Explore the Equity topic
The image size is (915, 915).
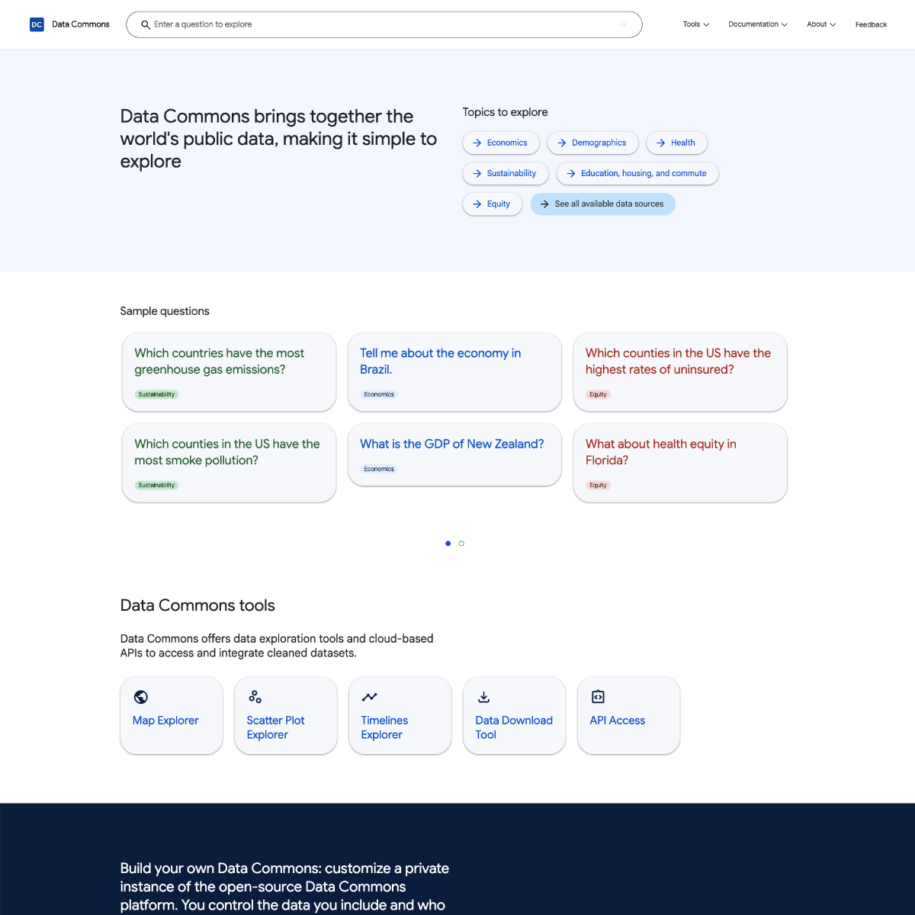493,204
